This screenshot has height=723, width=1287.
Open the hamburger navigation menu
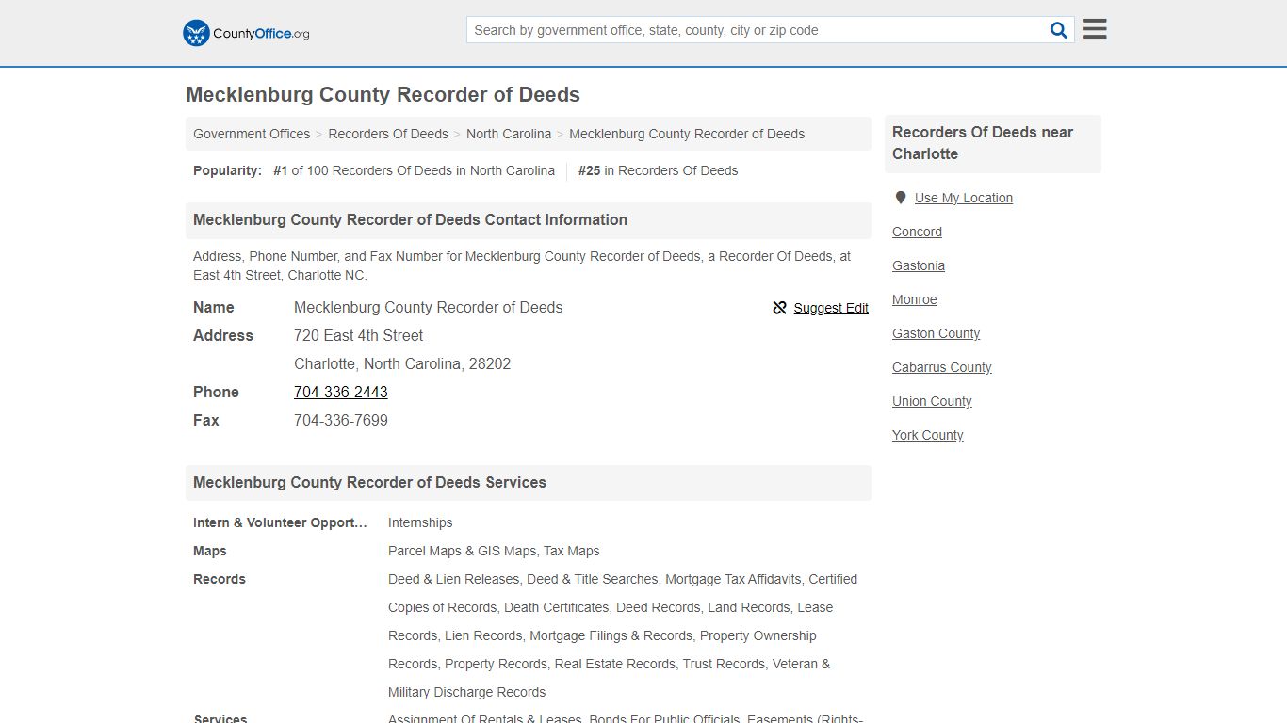tap(1094, 29)
